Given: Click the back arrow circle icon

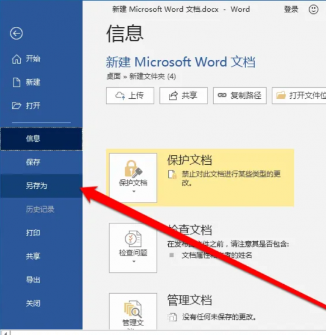Looking at the screenshot, I should (x=16, y=33).
